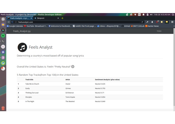Image resolution: width=175 pixels, height=124 pixels.
Task: Click the Feels_Analyst.py navbar brand link
Action: pyautogui.click(x=22, y=31)
